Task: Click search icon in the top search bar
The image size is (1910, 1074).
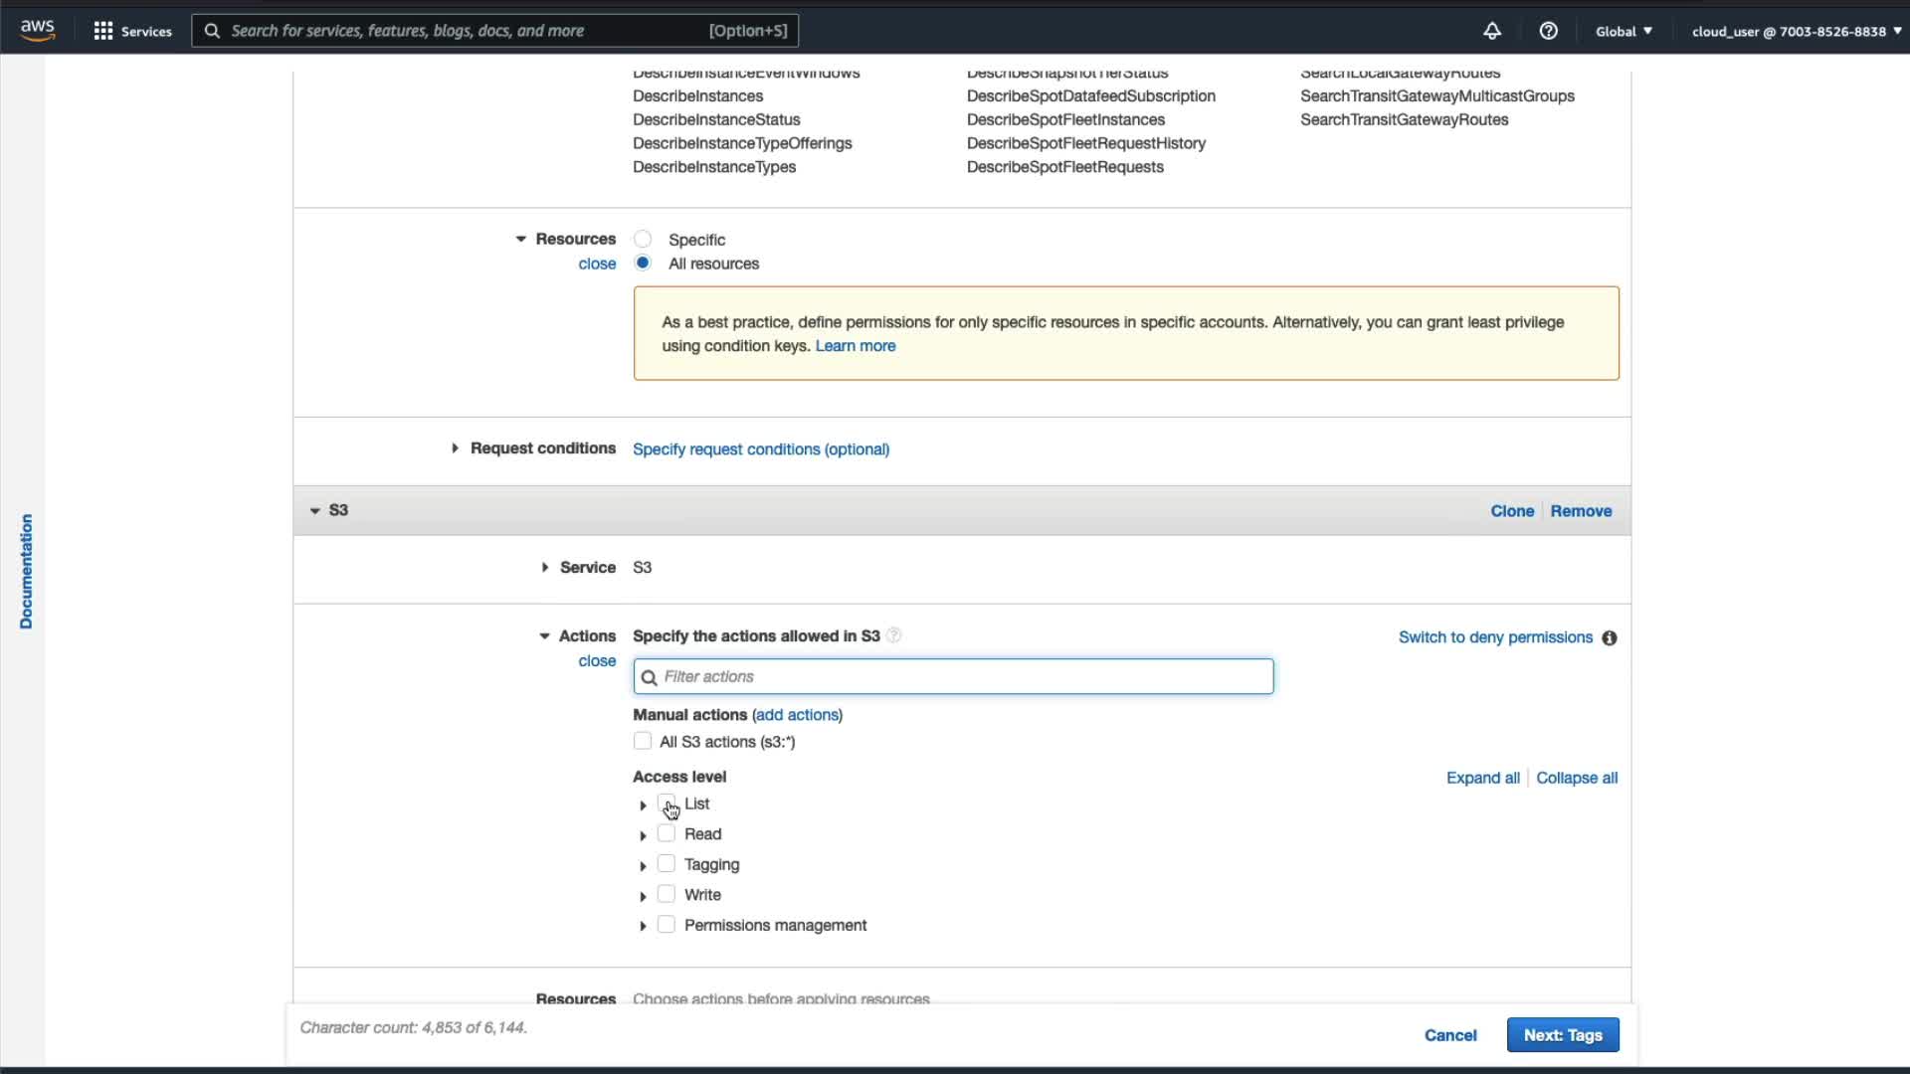Action: click(x=212, y=31)
